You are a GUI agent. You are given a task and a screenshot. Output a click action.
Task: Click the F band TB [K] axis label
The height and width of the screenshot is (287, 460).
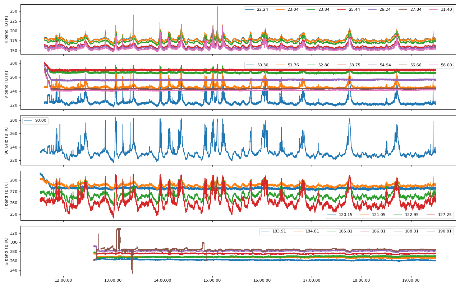click(x=6, y=196)
